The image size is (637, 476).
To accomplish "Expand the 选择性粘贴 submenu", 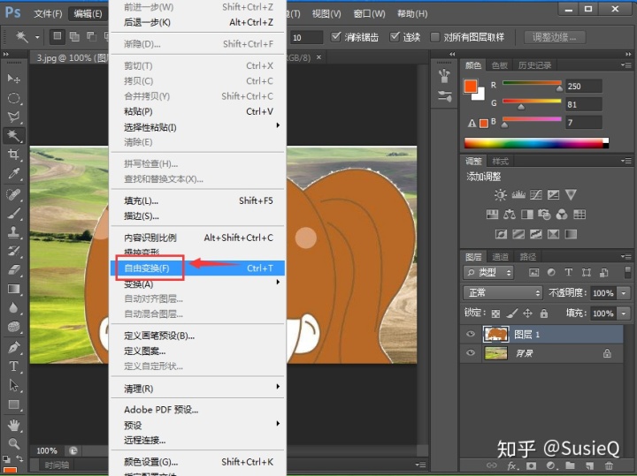I will click(x=198, y=127).
